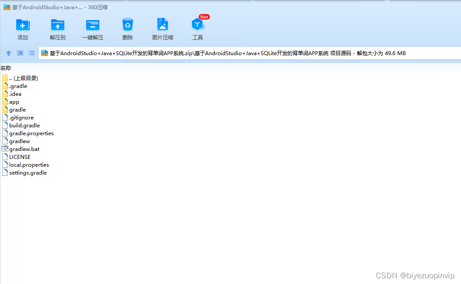This screenshot has width=461, height=284.
Task: Select the build.gradle file
Action: pyautogui.click(x=24, y=125)
